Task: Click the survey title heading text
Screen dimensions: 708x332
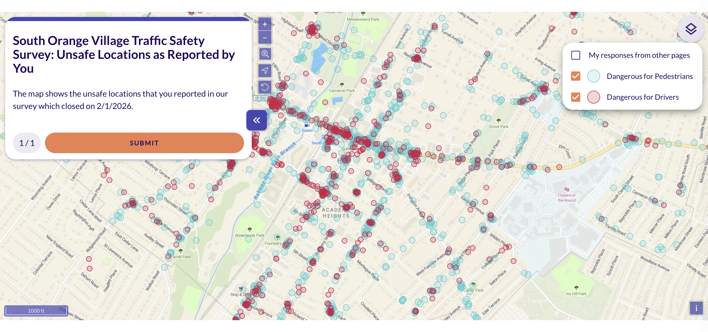Action: pos(124,54)
